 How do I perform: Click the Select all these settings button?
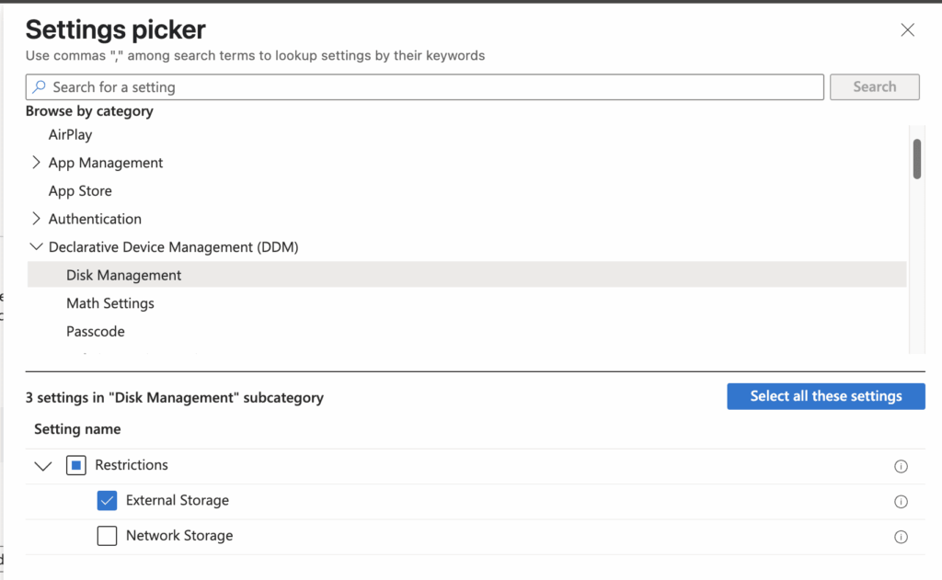point(825,396)
